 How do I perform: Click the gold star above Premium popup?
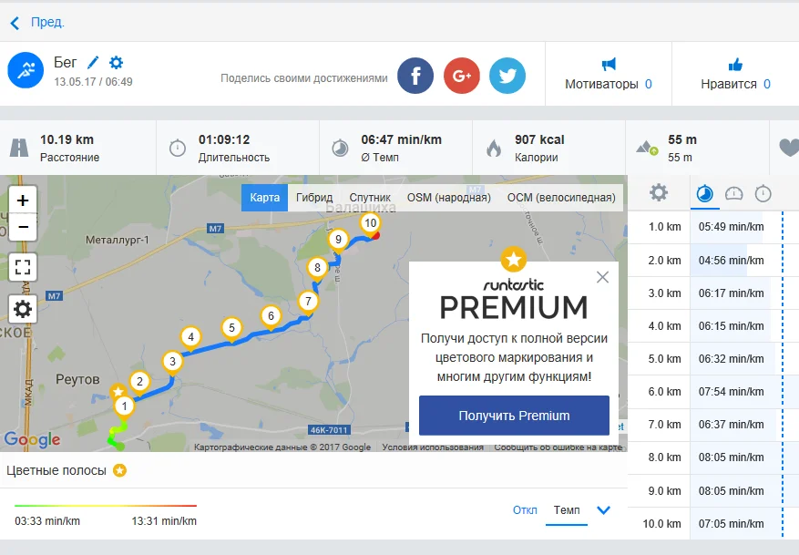(x=514, y=260)
